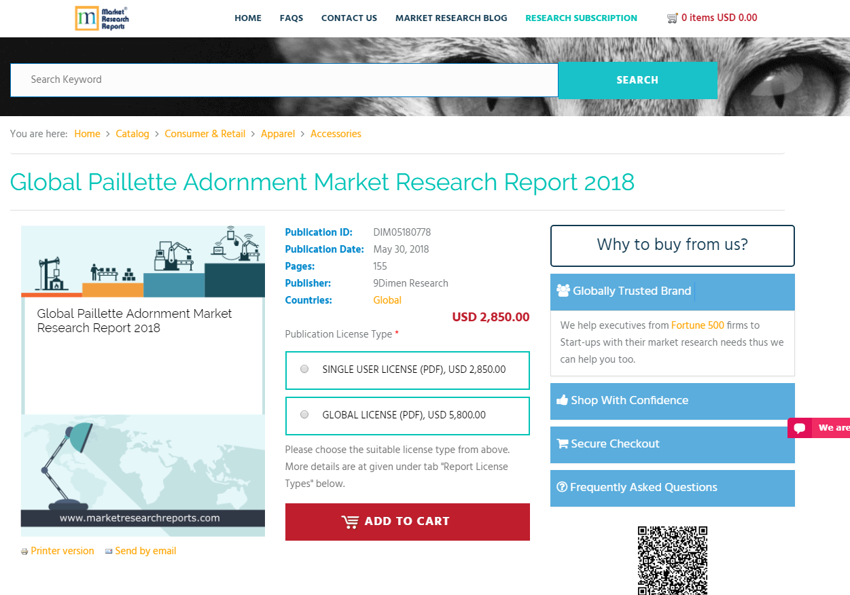
Task: Click the email envelope icon
Action: click(109, 552)
